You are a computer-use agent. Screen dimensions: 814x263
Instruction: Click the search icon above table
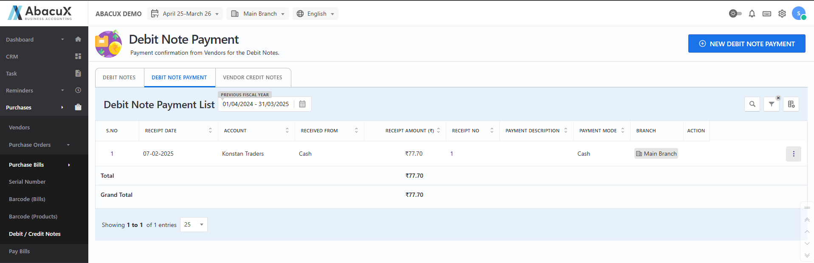752,104
